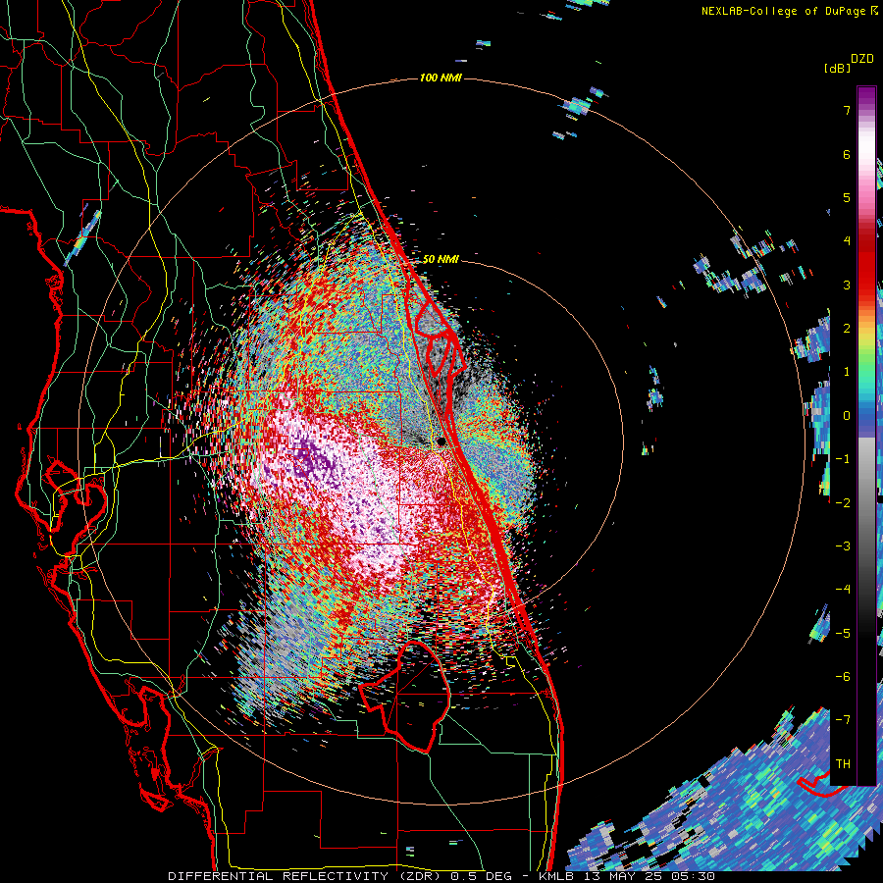Click the 4 value on the dB scale
This screenshot has height=883, width=883.
click(x=847, y=241)
